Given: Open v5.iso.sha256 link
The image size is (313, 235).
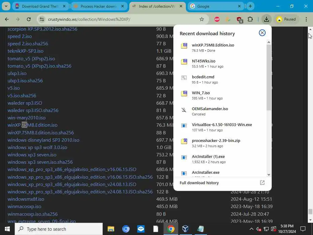Looking at the screenshot, I should click(x=22, y=96).
